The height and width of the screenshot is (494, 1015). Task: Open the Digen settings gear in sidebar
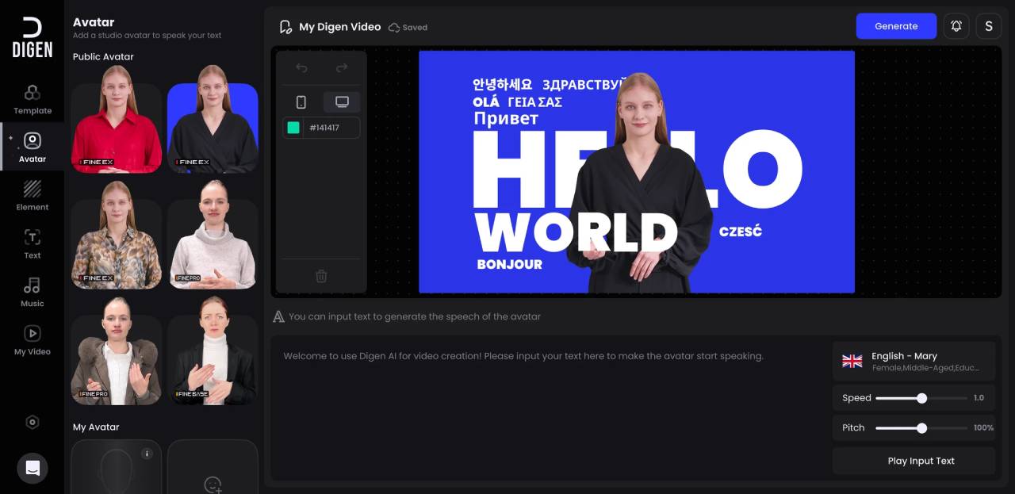point(33,422)
